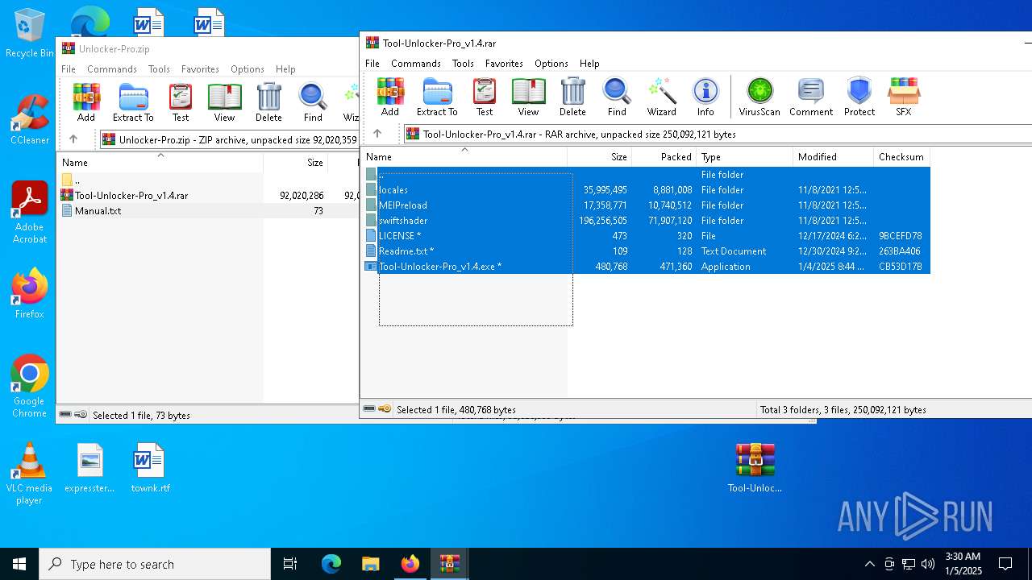Image resolution: width=1032 pixels, height=580 pixels.
Task: Show hidden system tray icons
Action: coord(869,564)
